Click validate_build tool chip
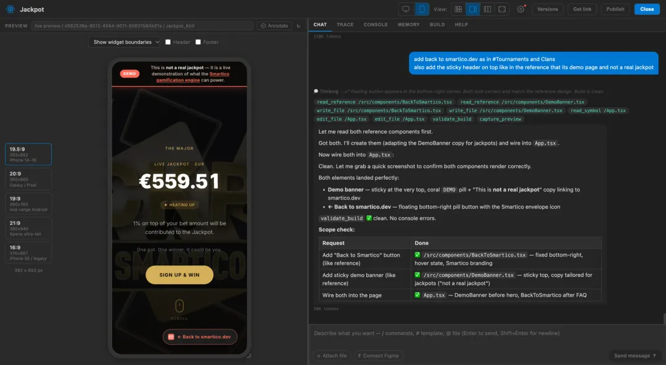This screenshot has height=365, width=666. click(x=452, y=119)
